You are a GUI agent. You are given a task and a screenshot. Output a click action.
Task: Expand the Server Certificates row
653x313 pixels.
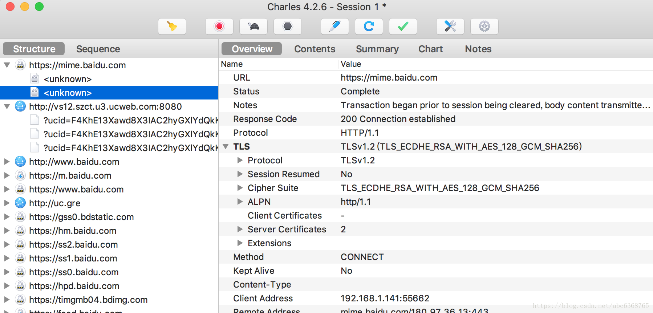(240, 229)
